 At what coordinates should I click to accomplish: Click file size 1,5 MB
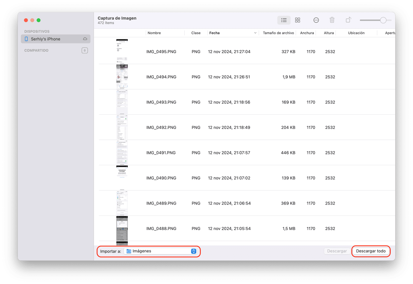(289, 229)
